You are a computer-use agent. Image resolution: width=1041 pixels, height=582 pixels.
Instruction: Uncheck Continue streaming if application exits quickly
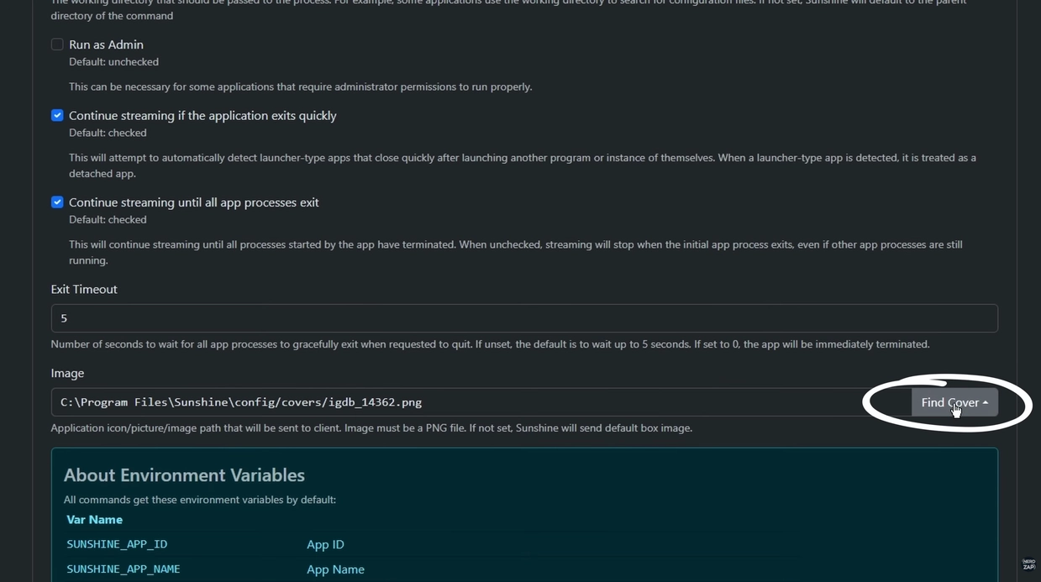57,115
